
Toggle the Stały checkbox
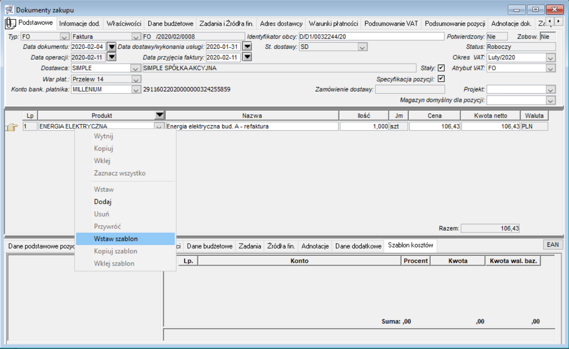pos(441,68)
